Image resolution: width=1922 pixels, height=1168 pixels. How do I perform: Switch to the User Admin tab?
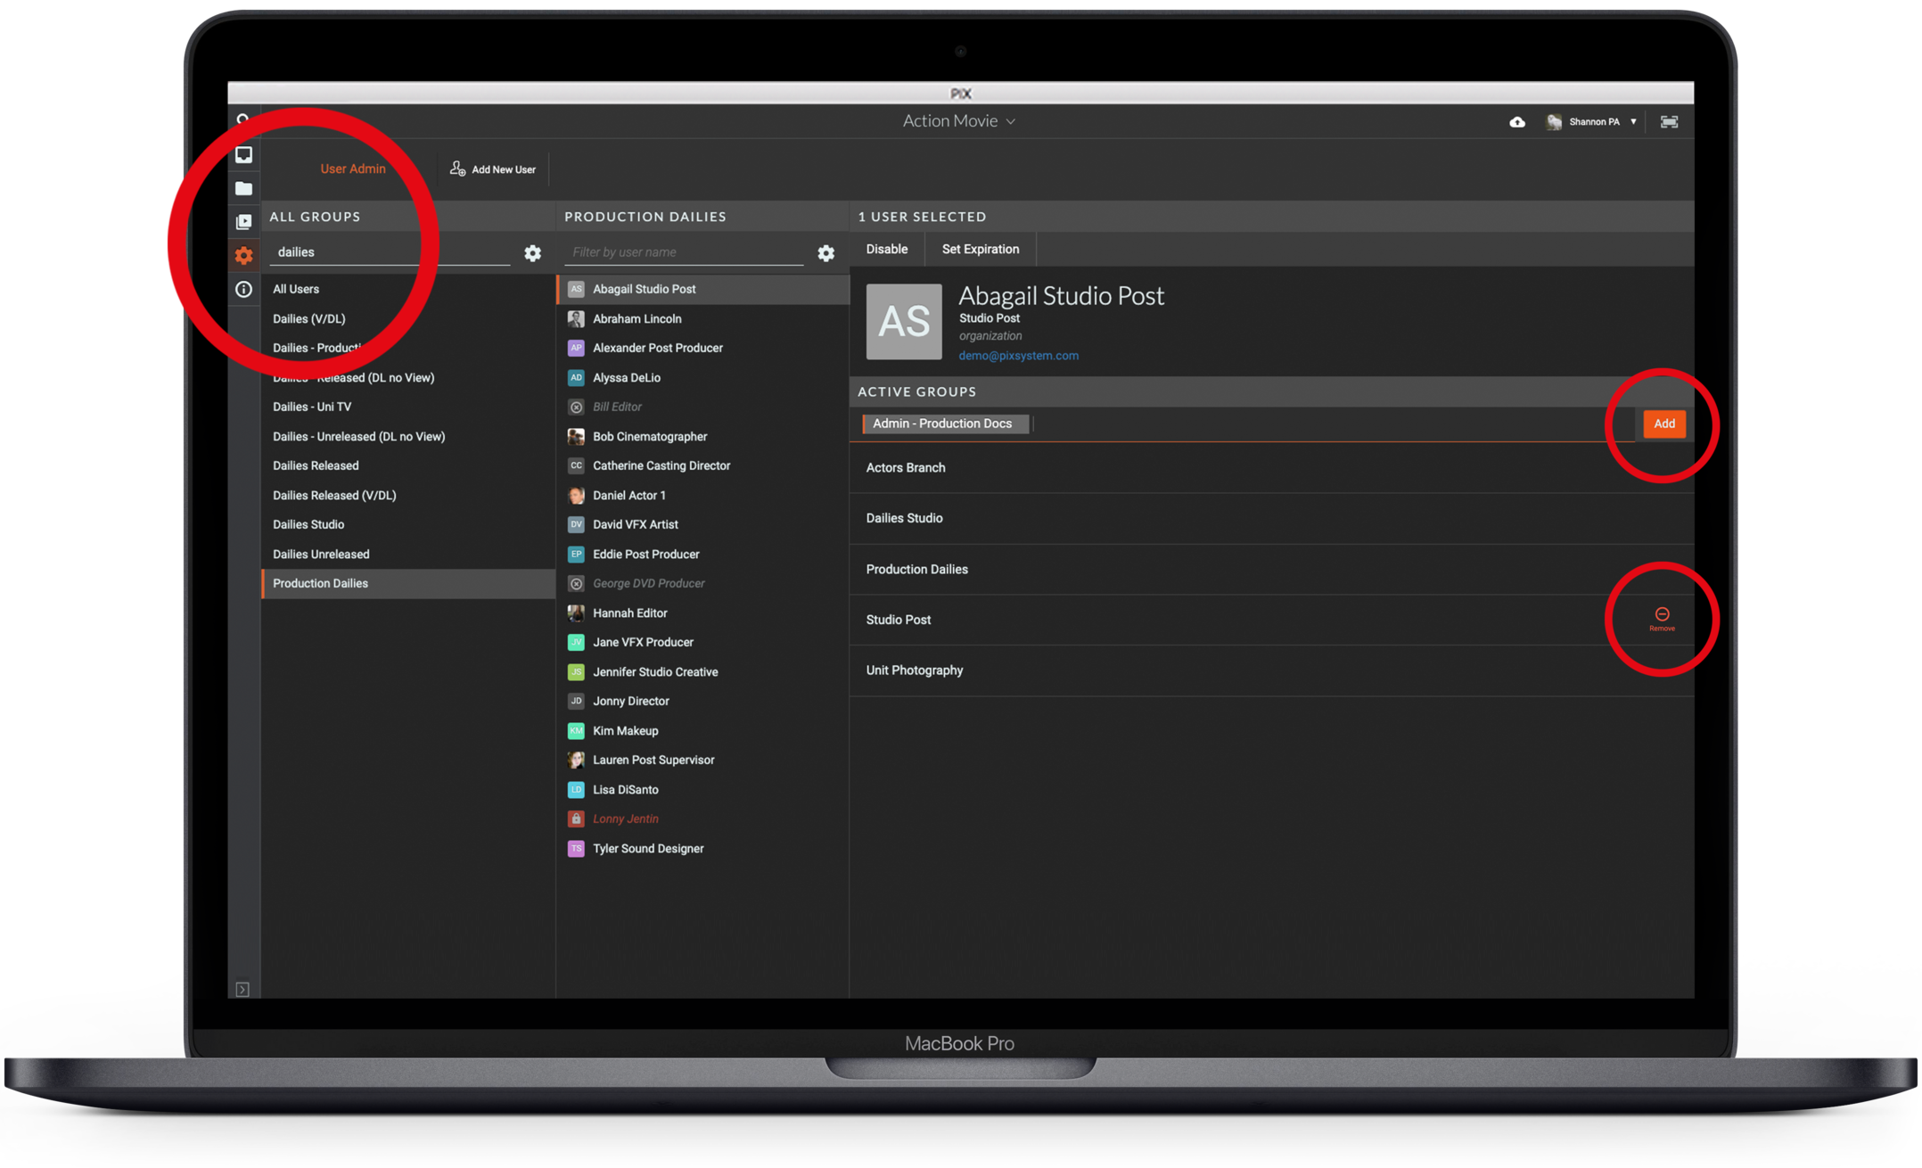pyautogui.click(x=353, y=169)
